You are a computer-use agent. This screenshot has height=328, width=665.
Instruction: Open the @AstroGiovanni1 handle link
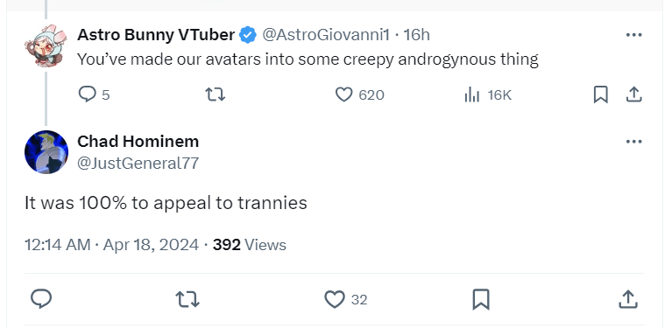[x=326, y=35]
